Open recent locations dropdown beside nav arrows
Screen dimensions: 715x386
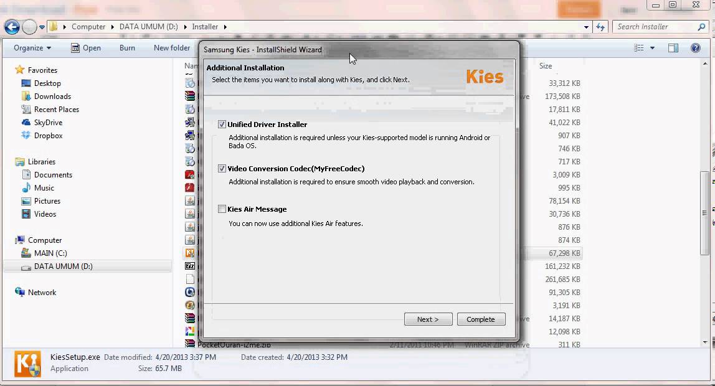[42, 27]
